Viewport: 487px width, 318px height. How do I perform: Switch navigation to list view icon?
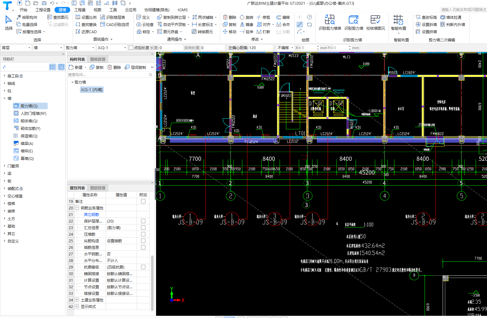click(52, 67)
